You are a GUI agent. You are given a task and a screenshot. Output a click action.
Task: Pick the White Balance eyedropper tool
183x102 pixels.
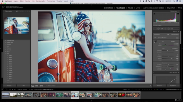pos(155,42)
